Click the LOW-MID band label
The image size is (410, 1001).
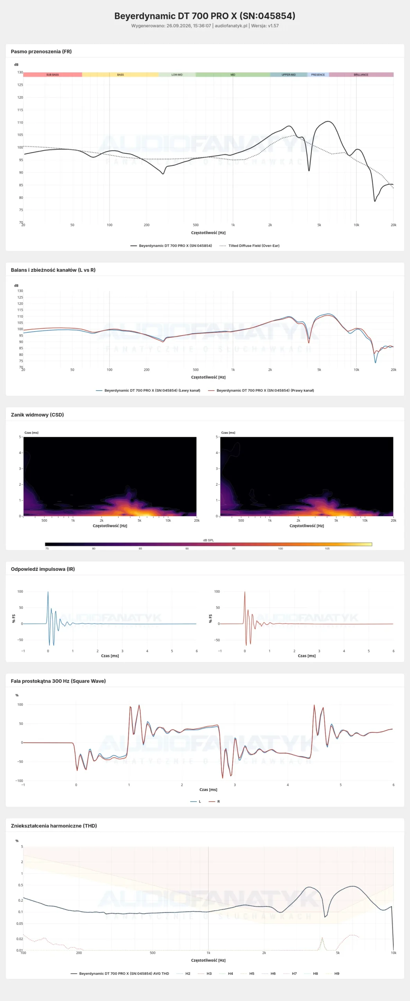[x=177, y=75]
